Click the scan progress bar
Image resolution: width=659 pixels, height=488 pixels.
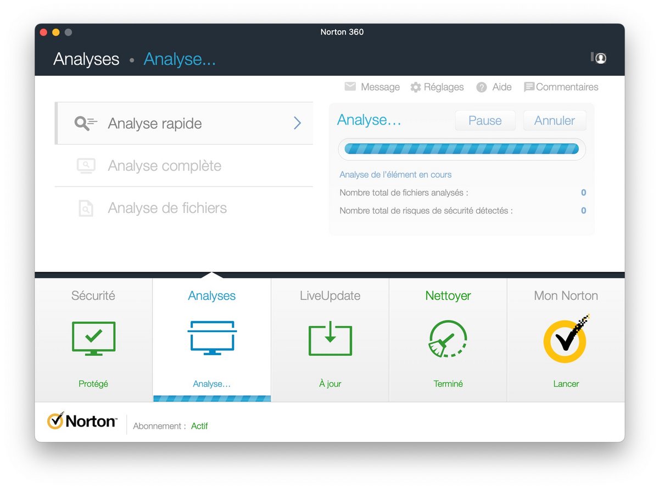coord(461,149)
